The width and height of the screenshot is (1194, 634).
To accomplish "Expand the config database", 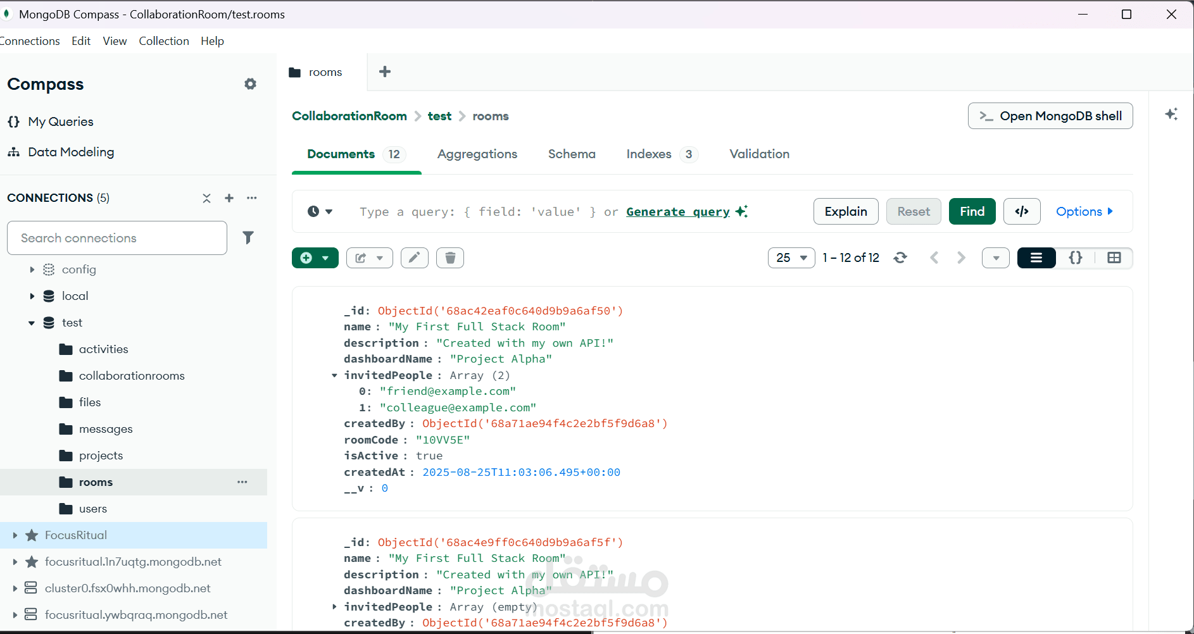I will point(32,270).
